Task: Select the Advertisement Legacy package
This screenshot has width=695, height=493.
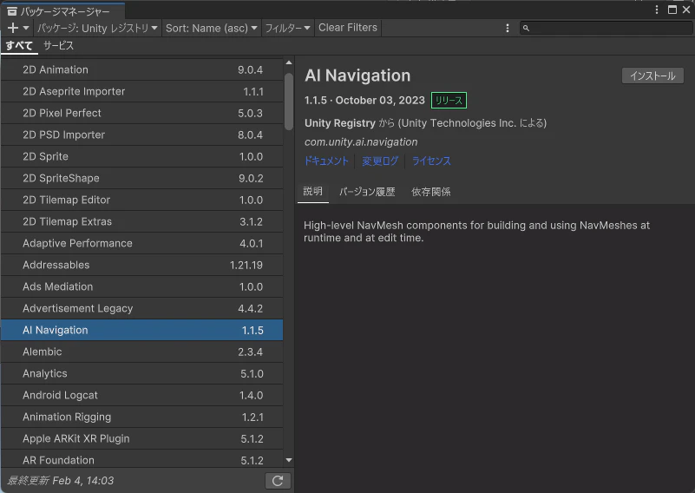Action: [x=141, y=309]
